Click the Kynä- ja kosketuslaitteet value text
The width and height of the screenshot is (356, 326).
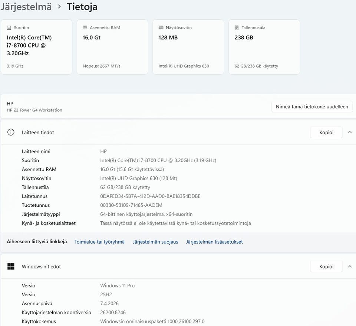tap(175, 223)
